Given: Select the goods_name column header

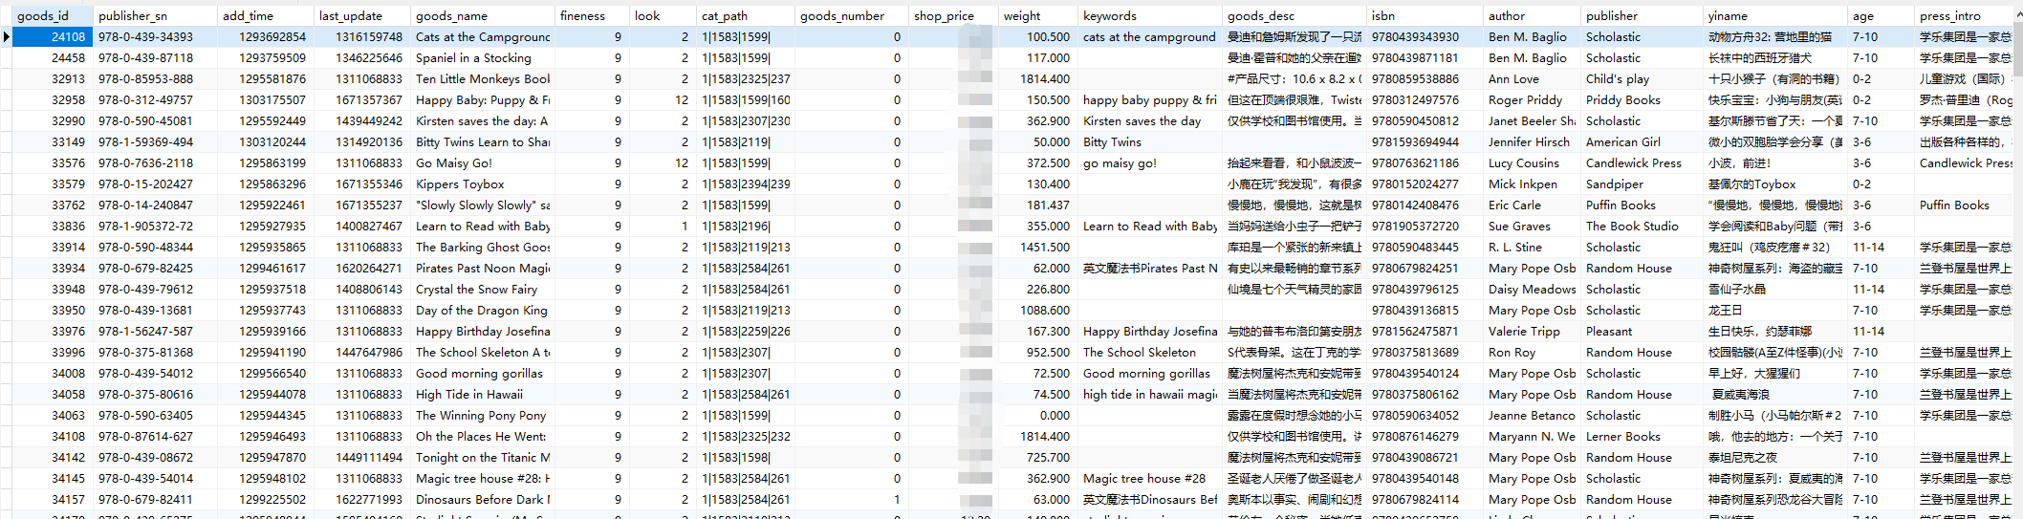Looking at the screenshot, I should (x=483, y=15).
